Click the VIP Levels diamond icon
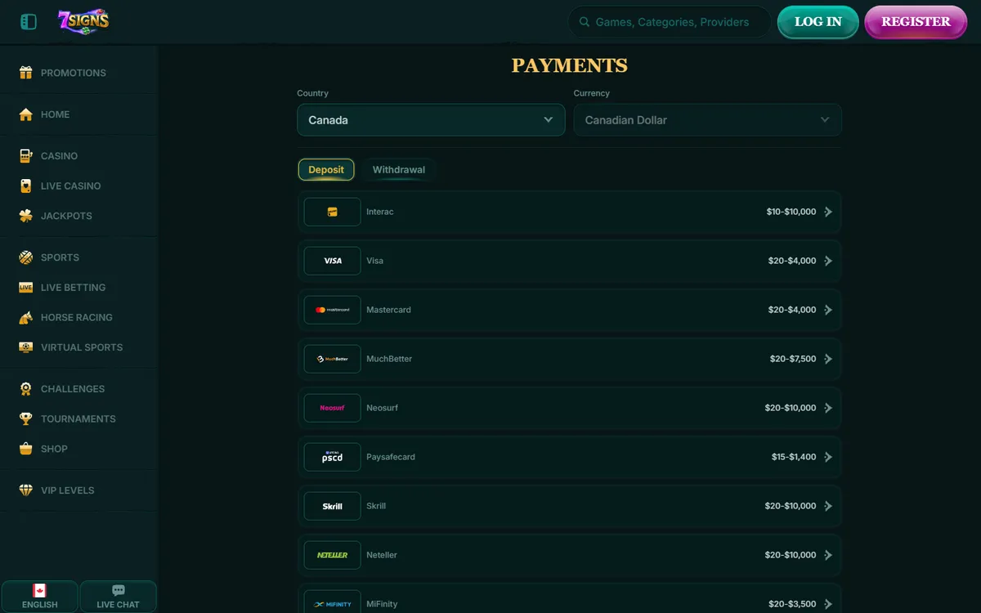The height and width of the screenshot is (613, 981). pos(26,490)
